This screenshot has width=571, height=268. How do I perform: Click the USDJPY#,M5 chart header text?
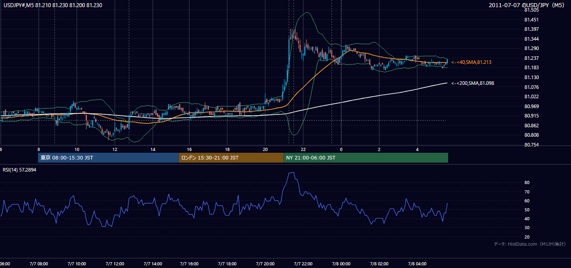[52, 5]
